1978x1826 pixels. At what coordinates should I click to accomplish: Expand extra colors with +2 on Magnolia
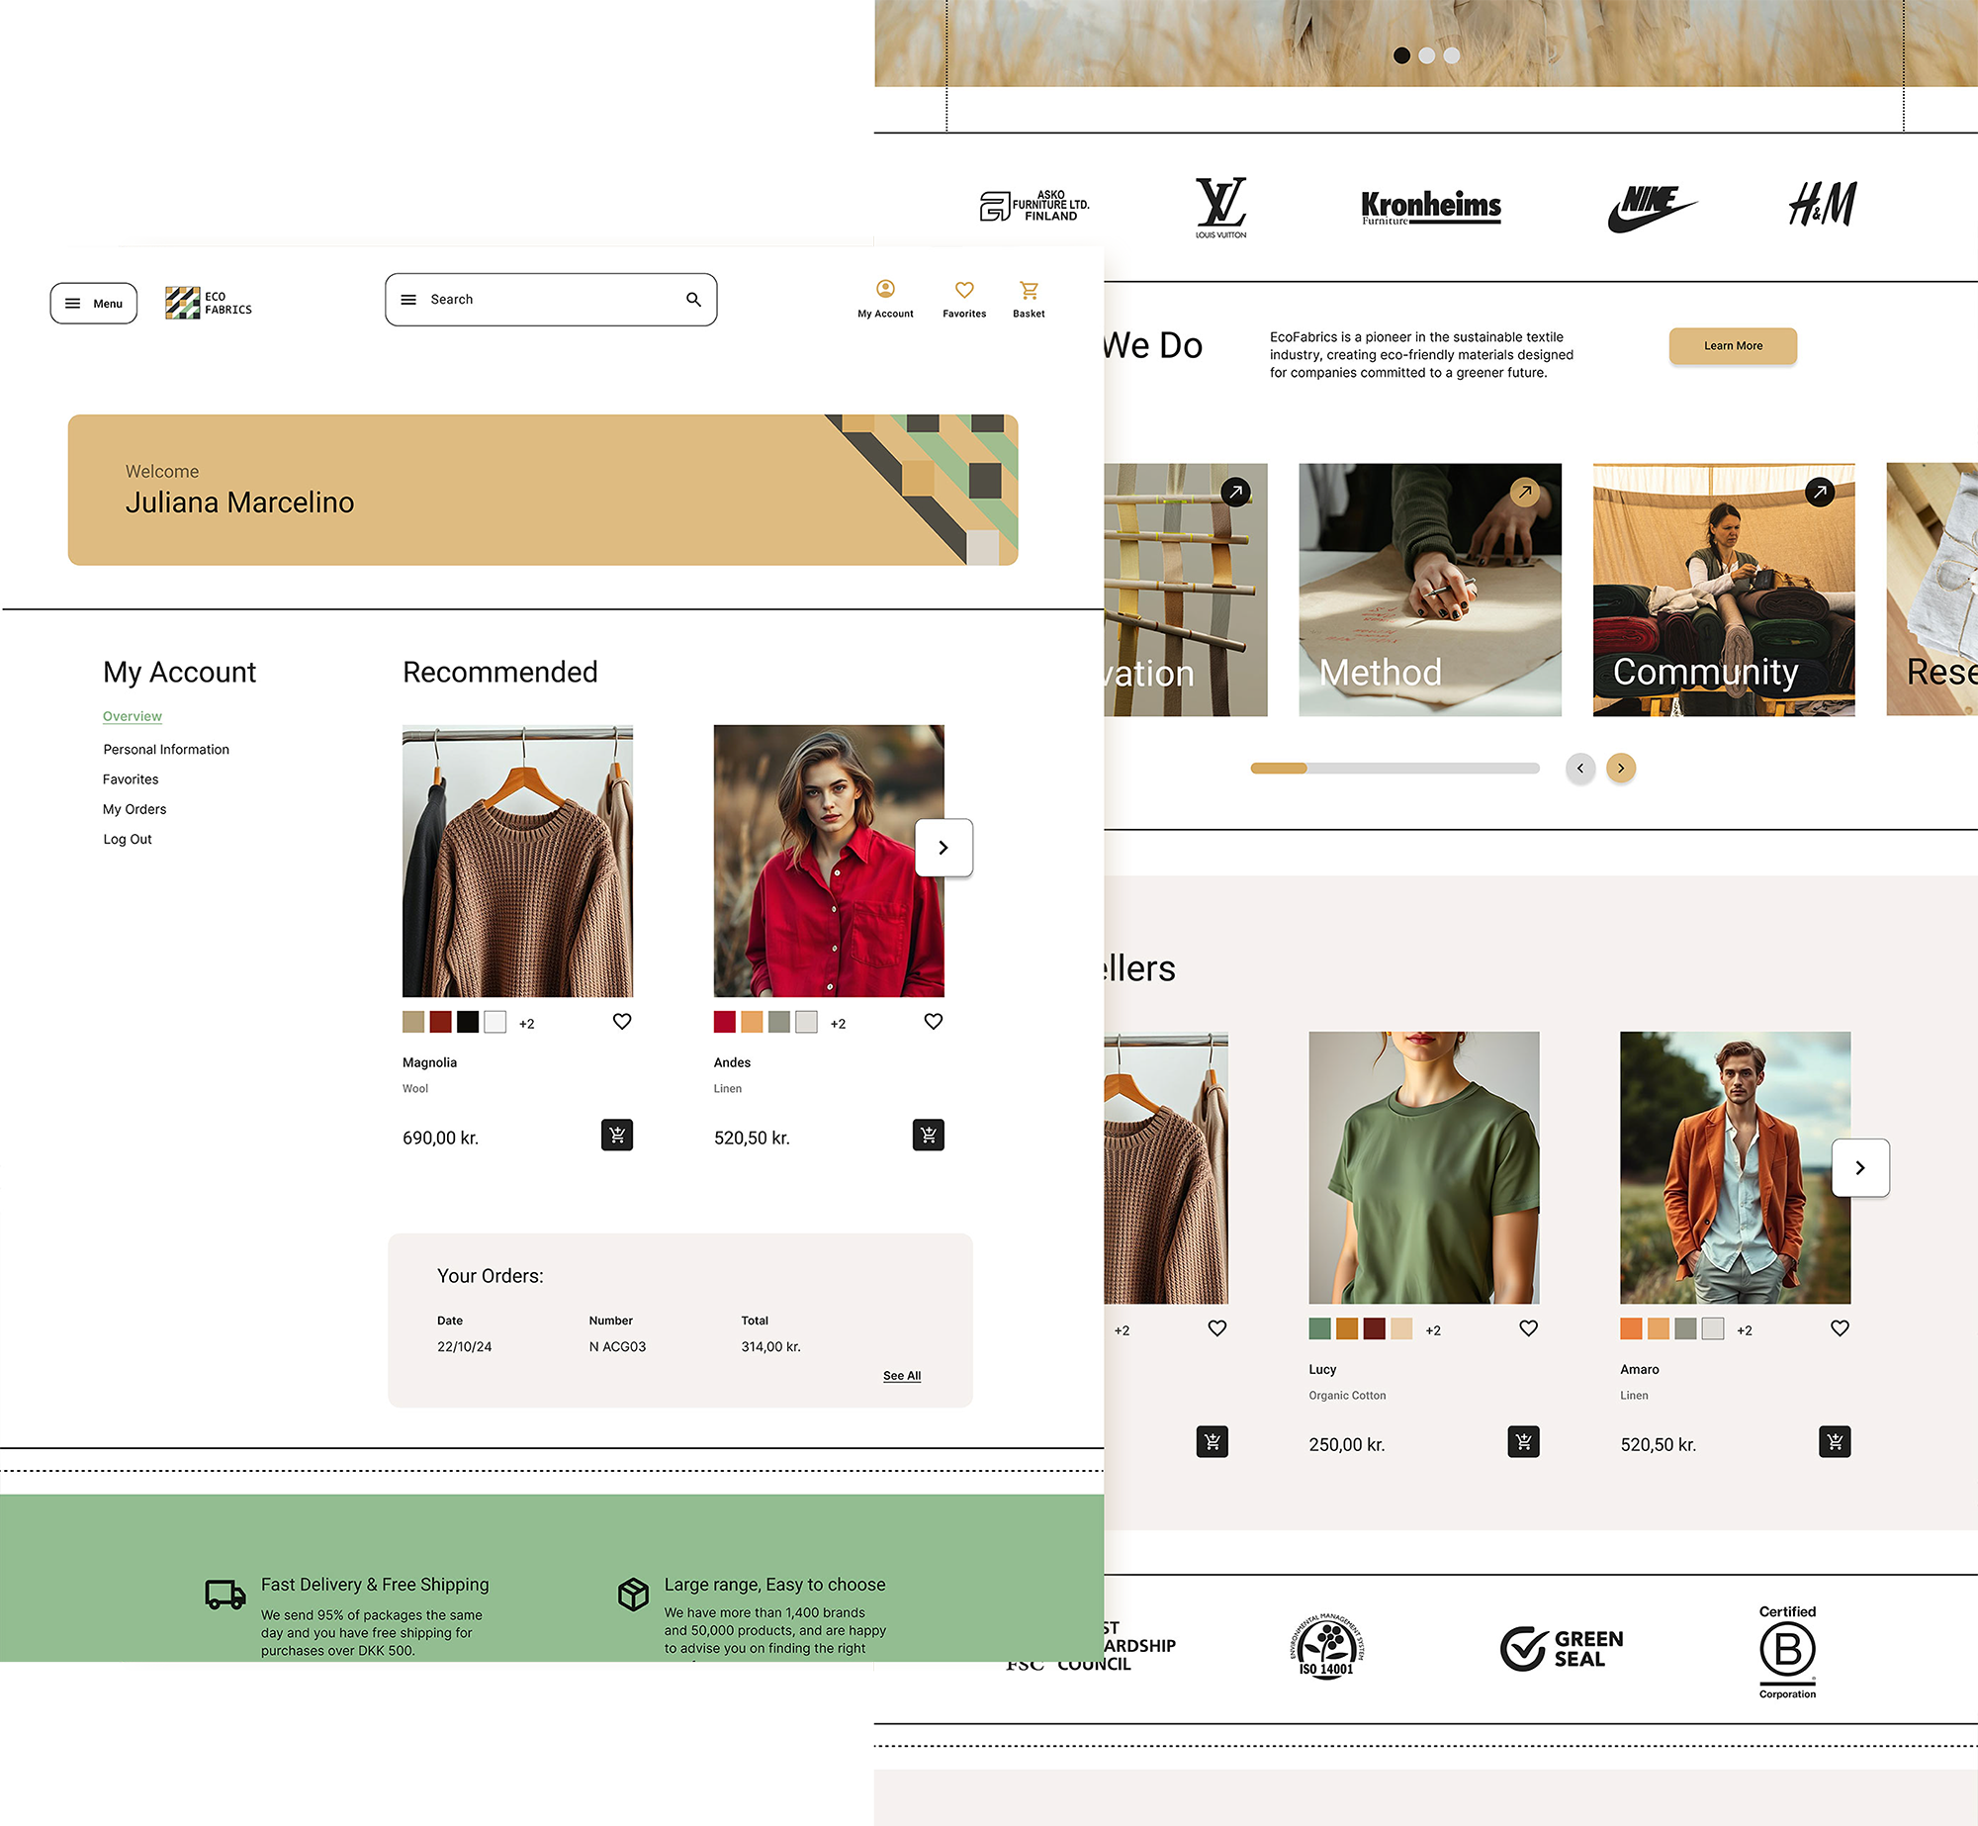526,1023
